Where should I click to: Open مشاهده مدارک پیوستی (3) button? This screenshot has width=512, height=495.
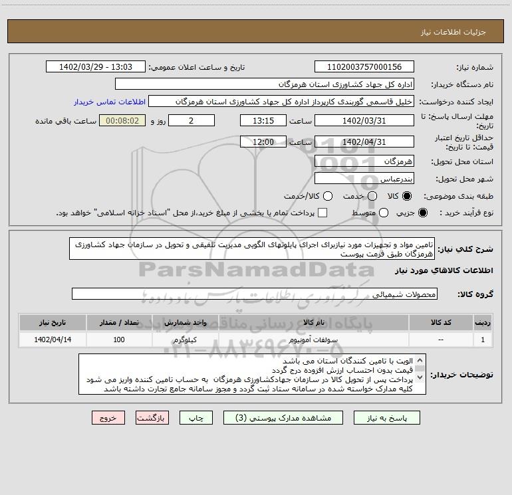point(283,418)
